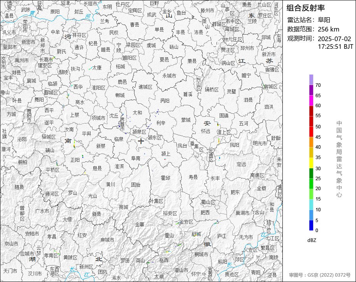
Task: Click the 固始 county label
Action: pos(136,185)
